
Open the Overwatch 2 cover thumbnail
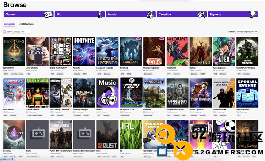coord(14,93)
